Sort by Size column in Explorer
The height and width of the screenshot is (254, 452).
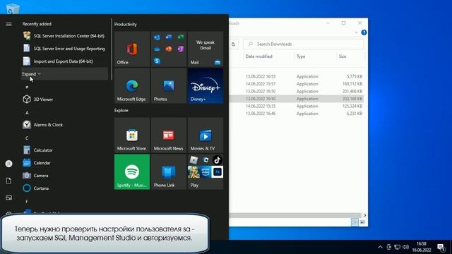pyautogui.click(x=343, y=56)
